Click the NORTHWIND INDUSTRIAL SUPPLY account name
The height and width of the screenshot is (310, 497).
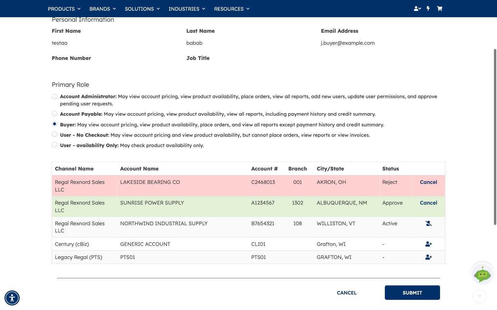click(164, 224)
